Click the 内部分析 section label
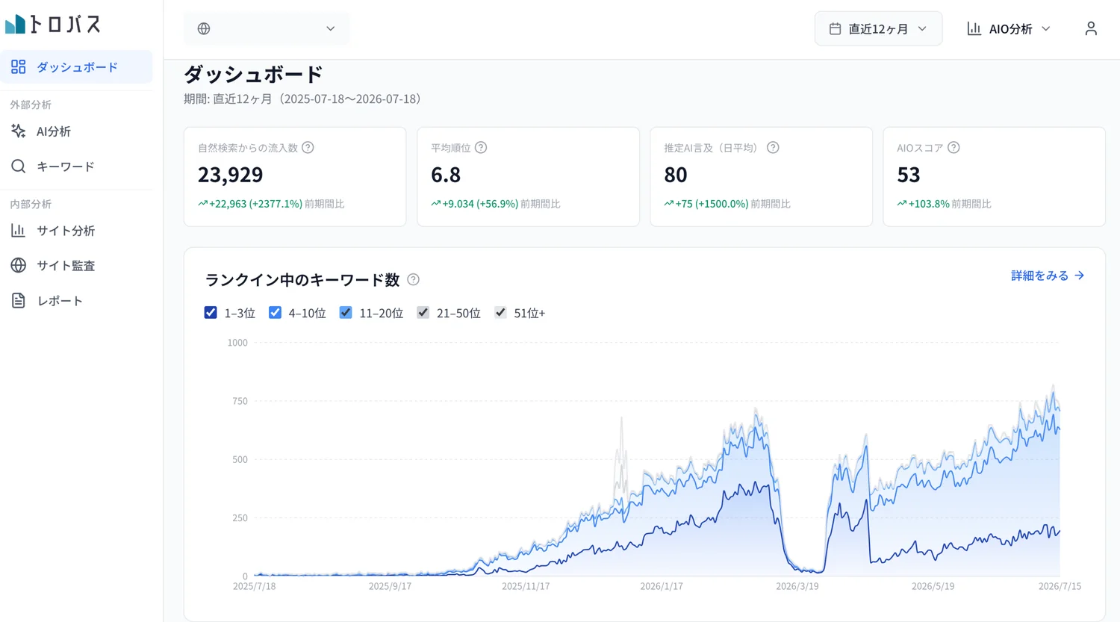Viewport: 1120px width, 622px height. click(x=31, y=204)
